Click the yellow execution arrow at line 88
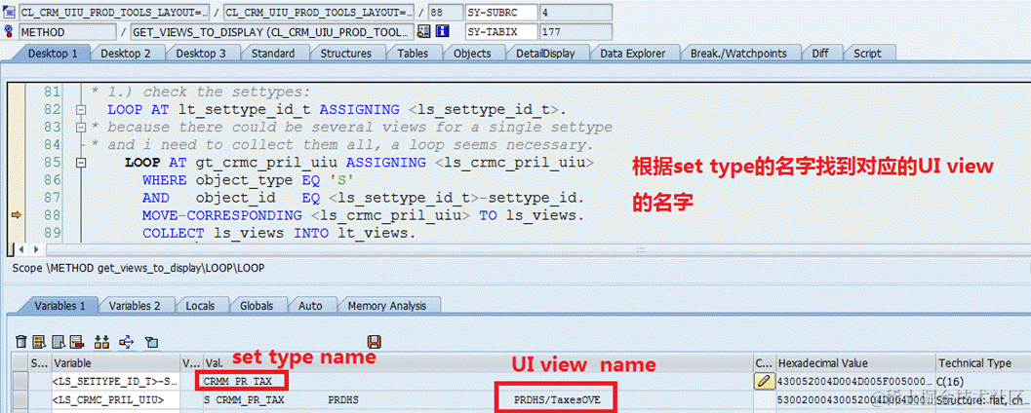This screenshot has height=413, width=1031. point(17,214)
